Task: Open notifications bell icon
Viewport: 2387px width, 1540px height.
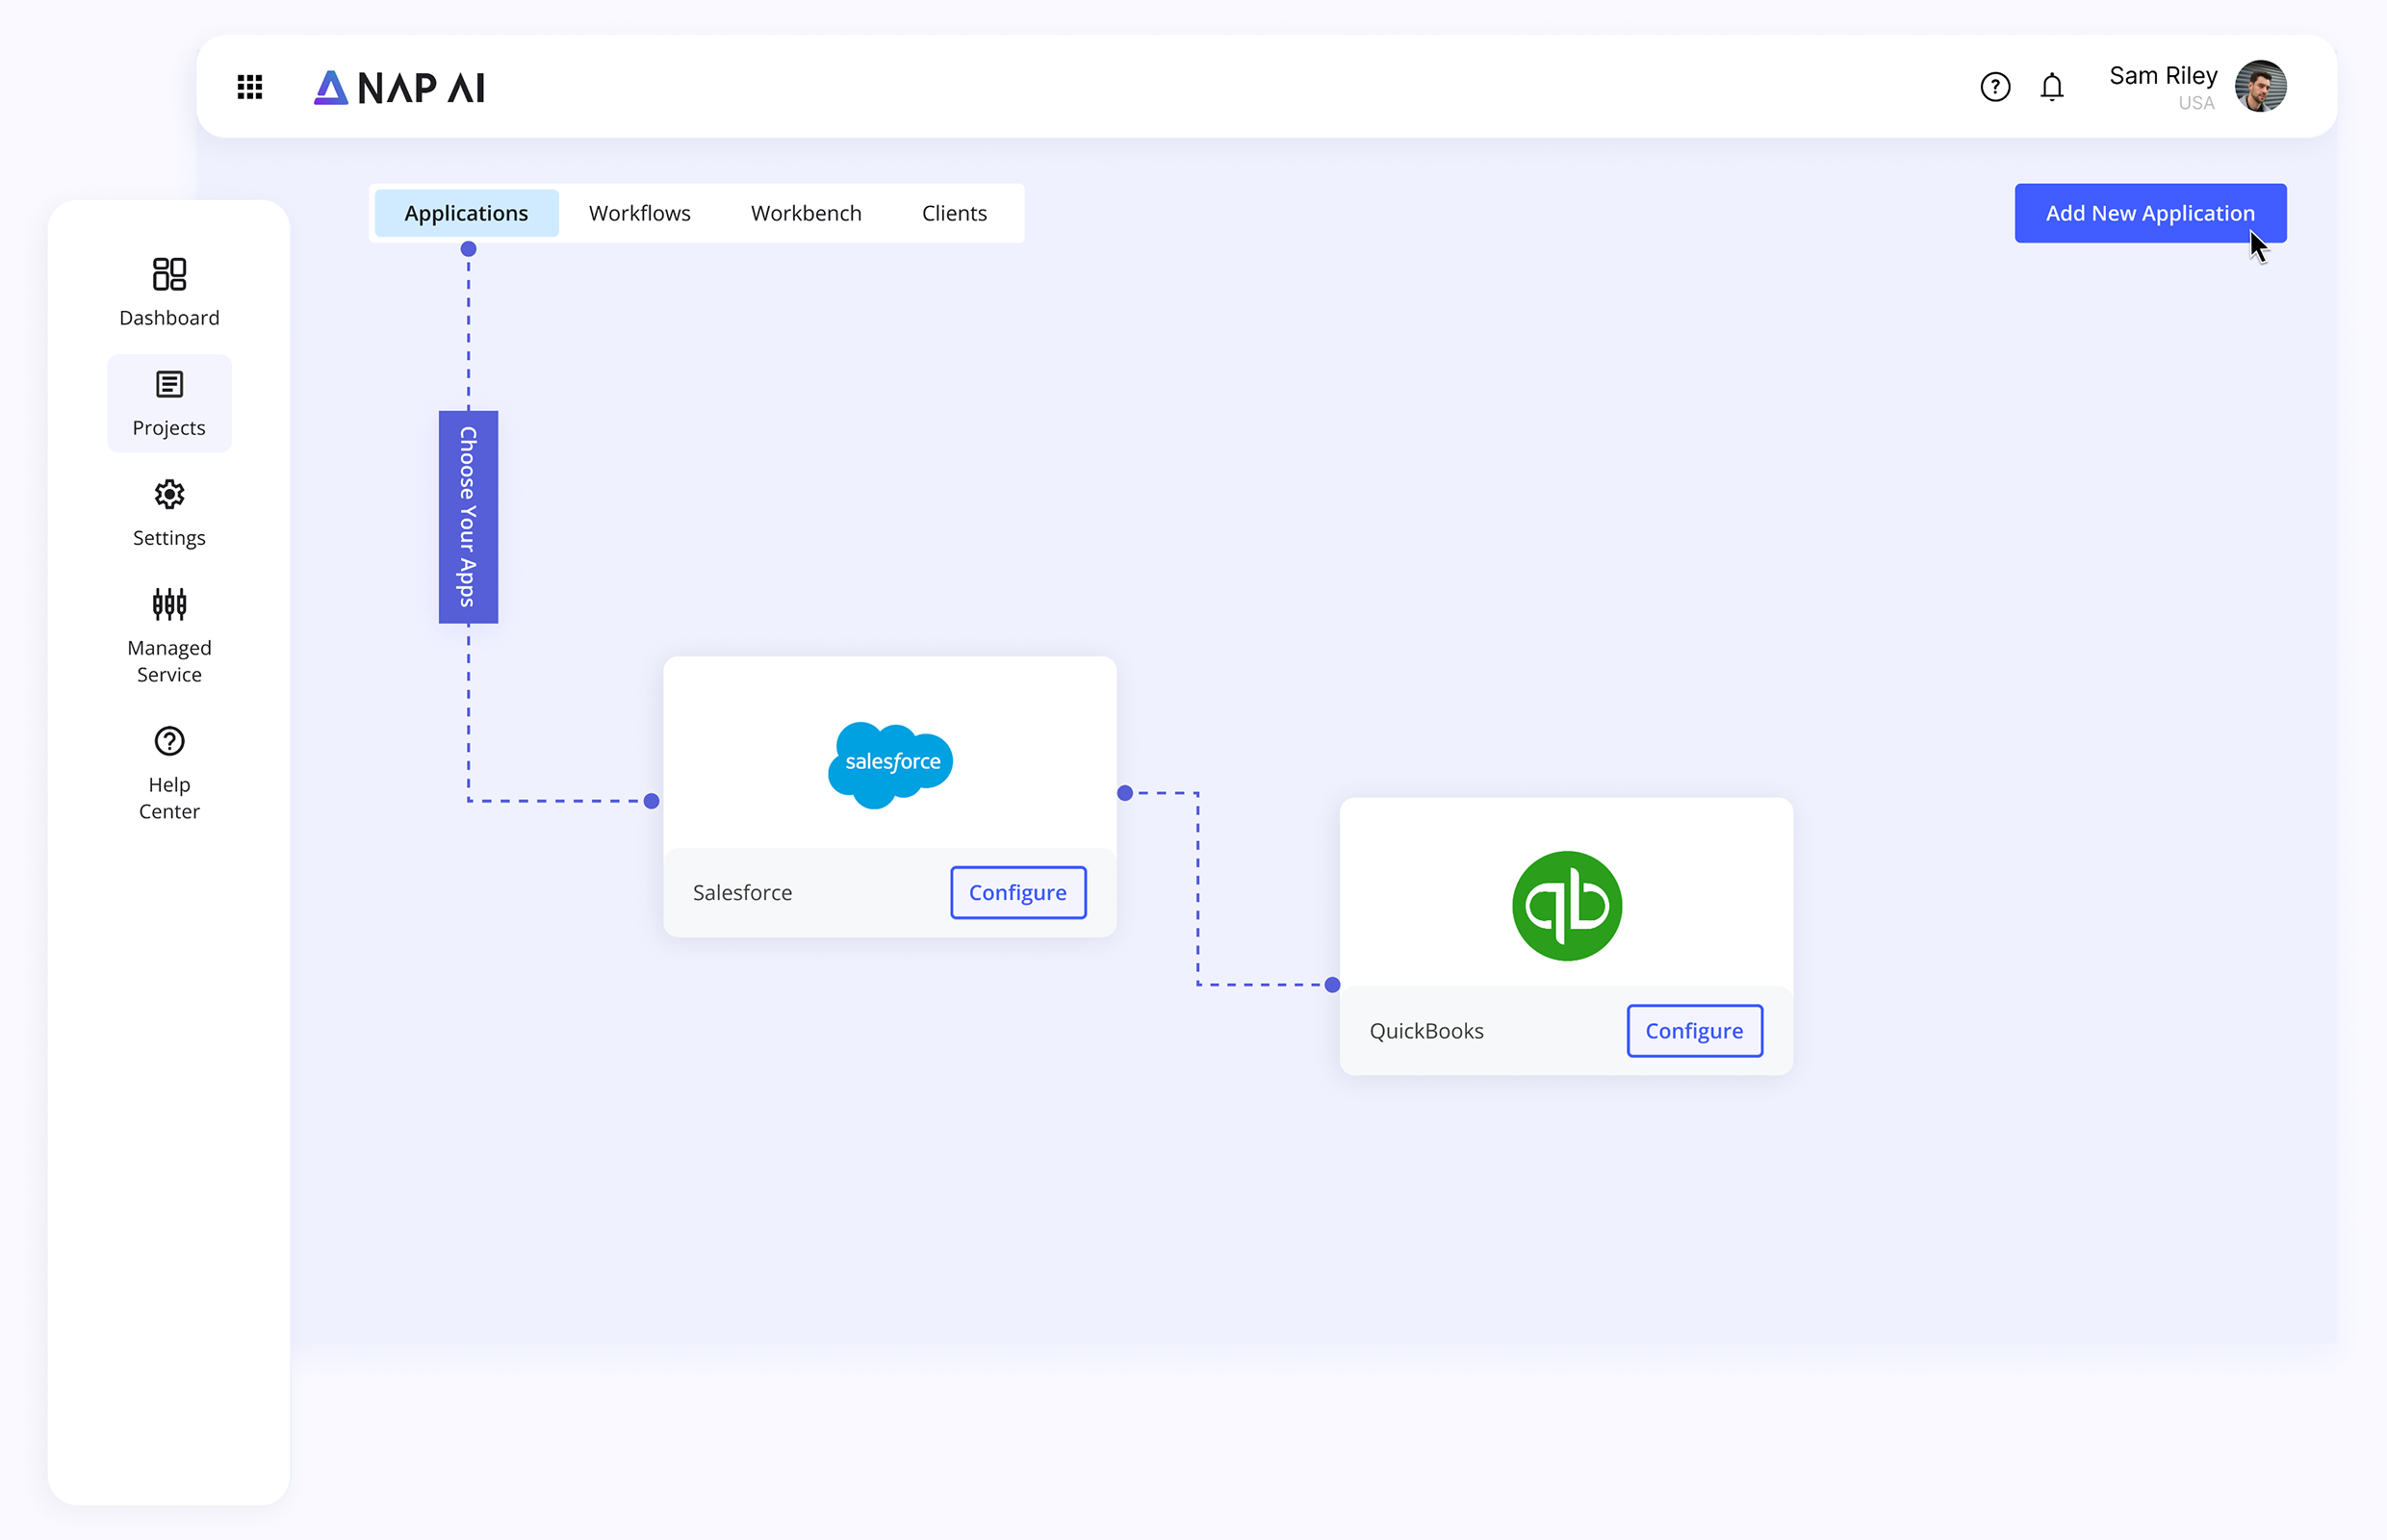Action: point(2052,87)
